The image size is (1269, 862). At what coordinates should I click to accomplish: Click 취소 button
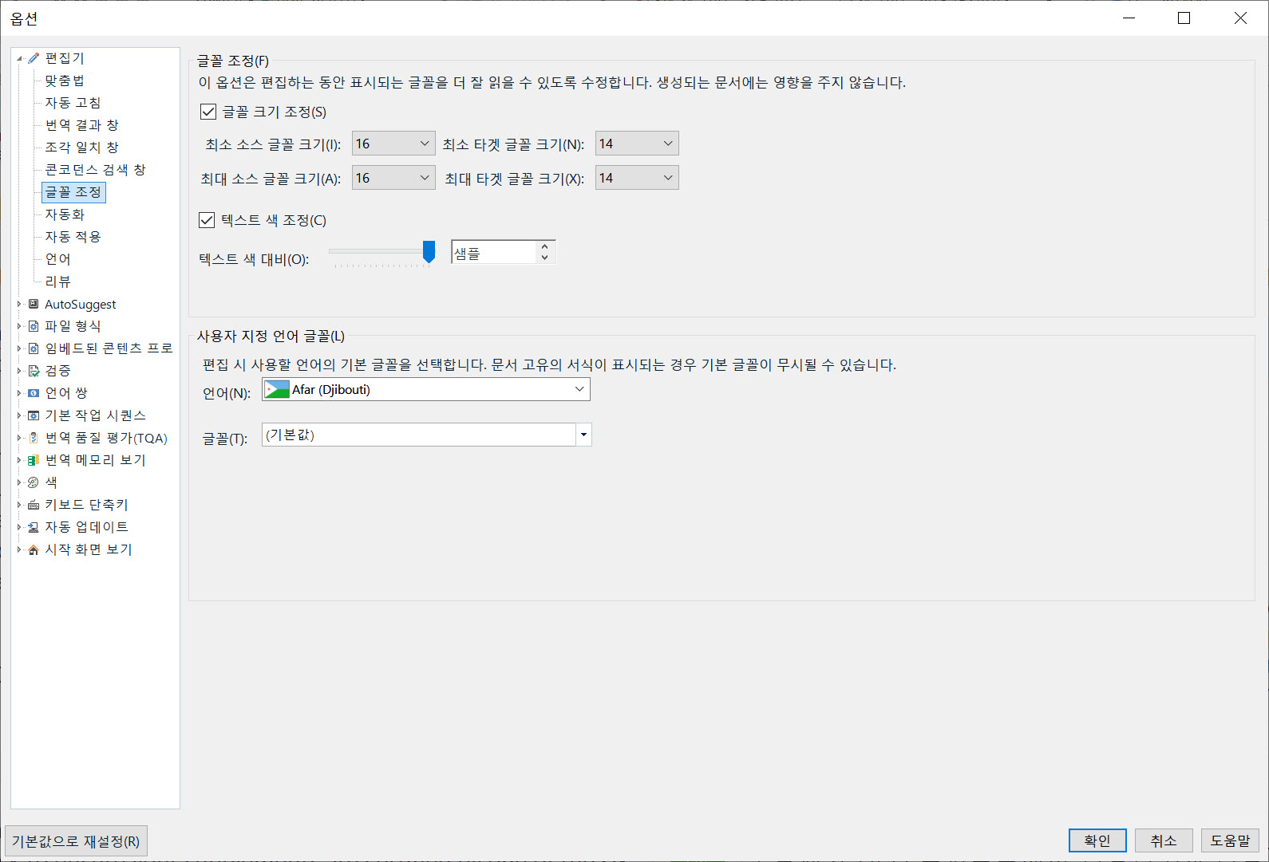pos(1164,840)
